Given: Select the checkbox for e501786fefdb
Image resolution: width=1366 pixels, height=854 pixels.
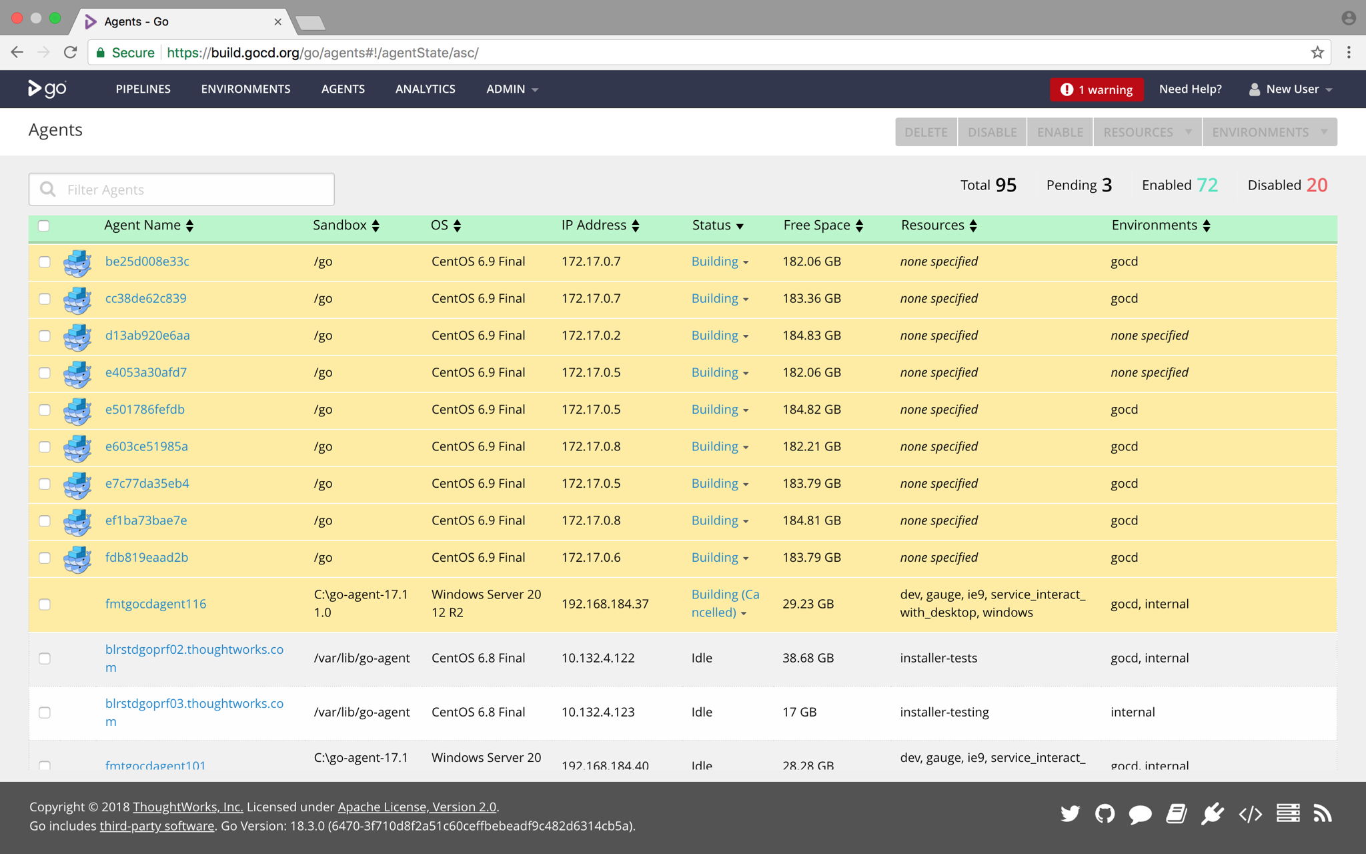Looking at the screenshot, I should (x=45, y=410).
